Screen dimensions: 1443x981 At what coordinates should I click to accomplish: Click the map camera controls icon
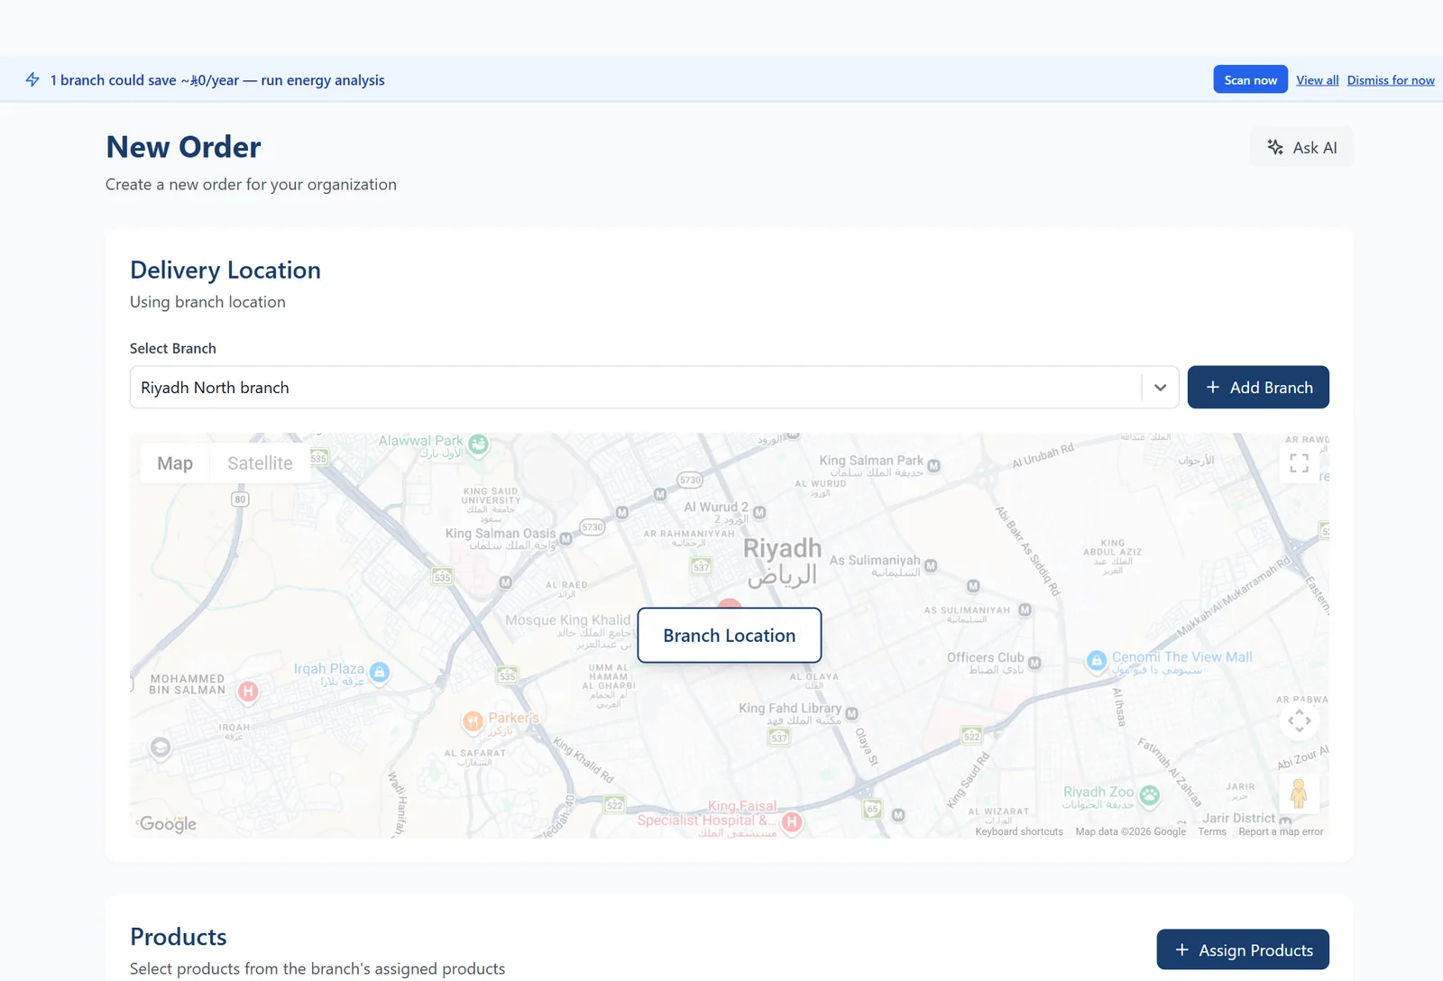pyautogui.click(x=1299, y=720)
